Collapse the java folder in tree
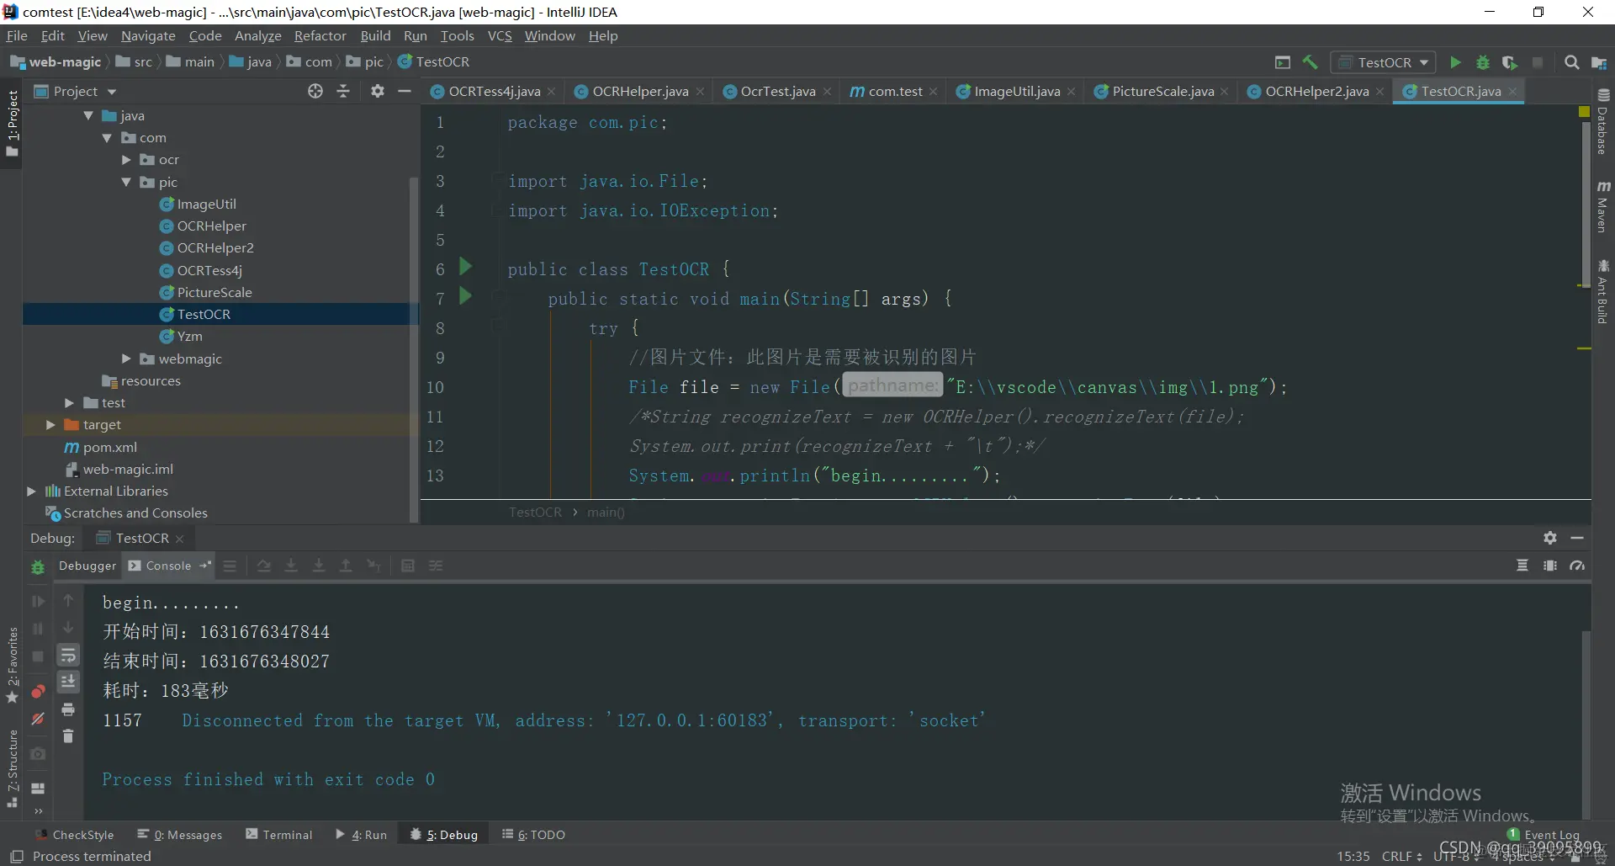Screen dimensions: 1615x866 tap(88, 115)
